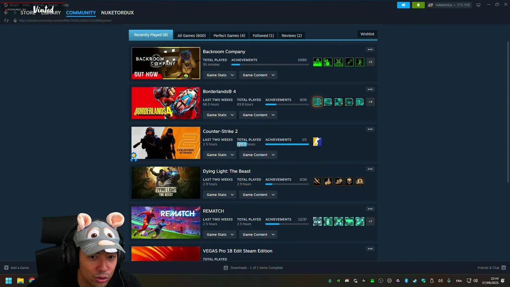This screenshot has height=287, width=510.
Task: Open the NVIDIA tray icon
Action: [338, 281]
